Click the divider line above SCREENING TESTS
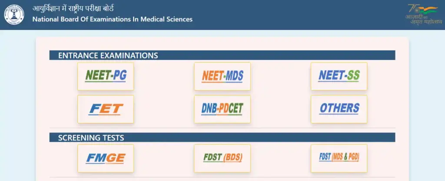 click(222, 128)
